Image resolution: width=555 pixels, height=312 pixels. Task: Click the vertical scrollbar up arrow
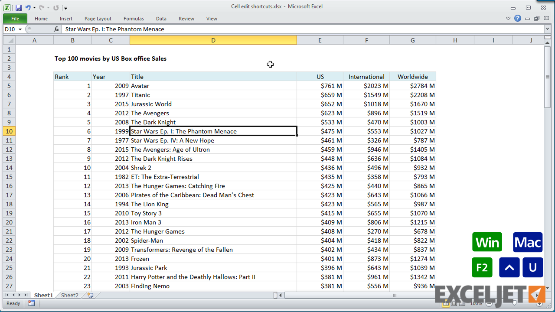pos(547,43)
